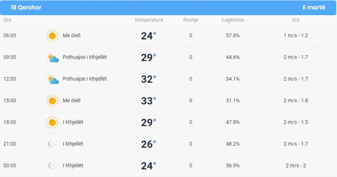Click the Ora column header
This screenshot has height=177, width=337.
point(7,20)
